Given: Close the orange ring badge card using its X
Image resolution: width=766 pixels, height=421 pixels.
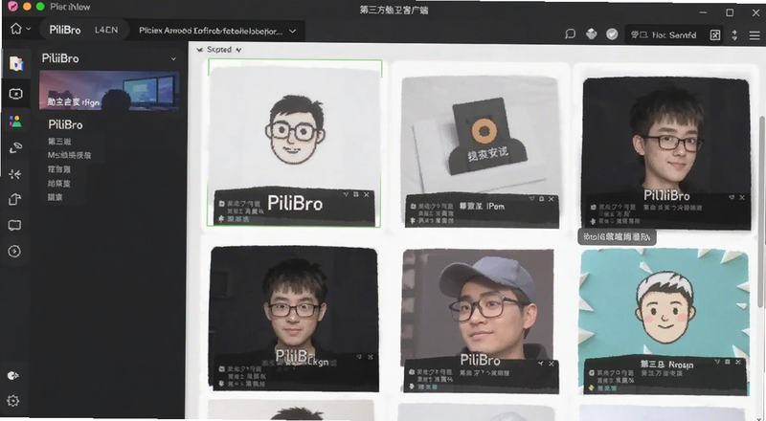Looking at the screenshot, I should [552, 199].
